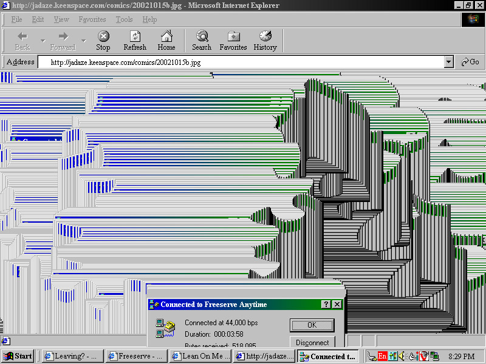
Task: Click inside the address bar URL field
Action: pos(243,62)
